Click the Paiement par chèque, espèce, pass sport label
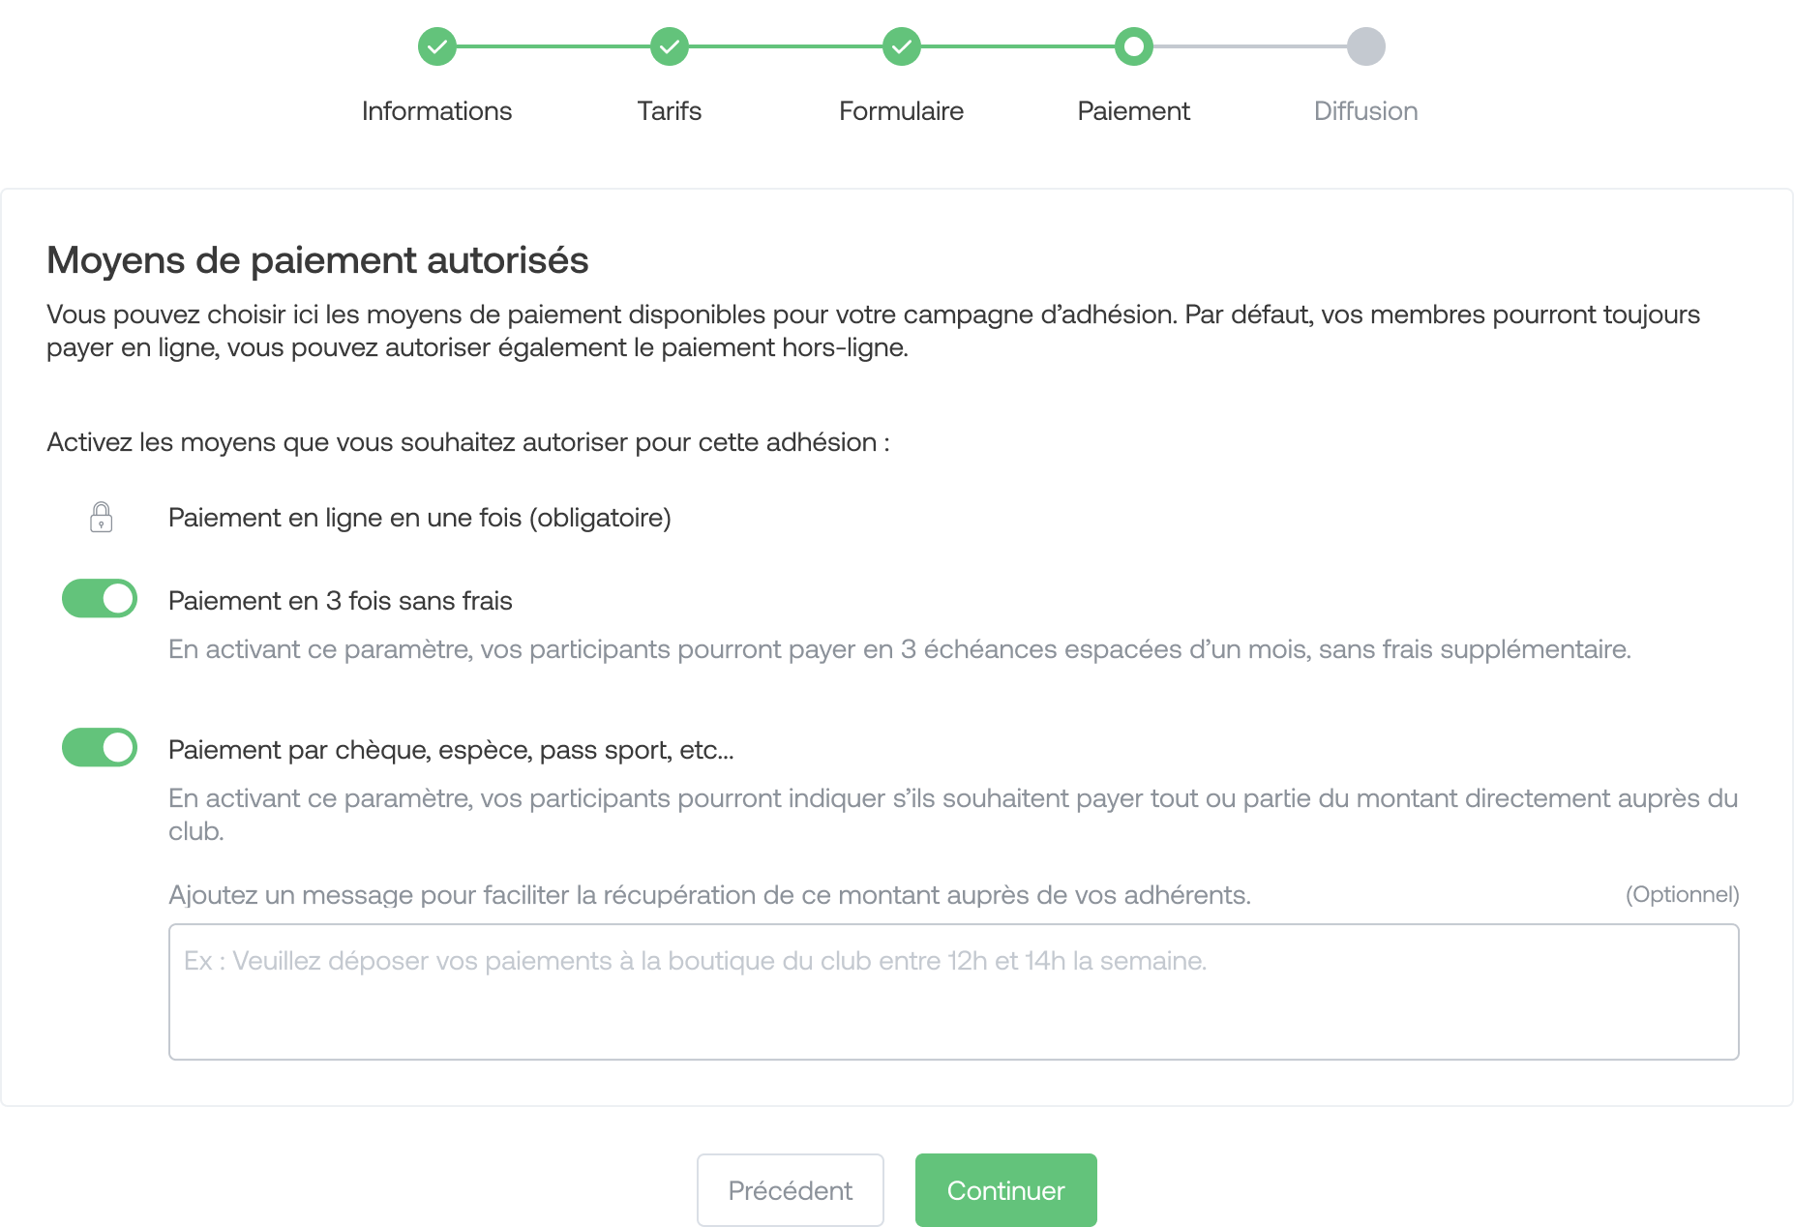This screenshot has width=1794, height=1227. (451, 750)
